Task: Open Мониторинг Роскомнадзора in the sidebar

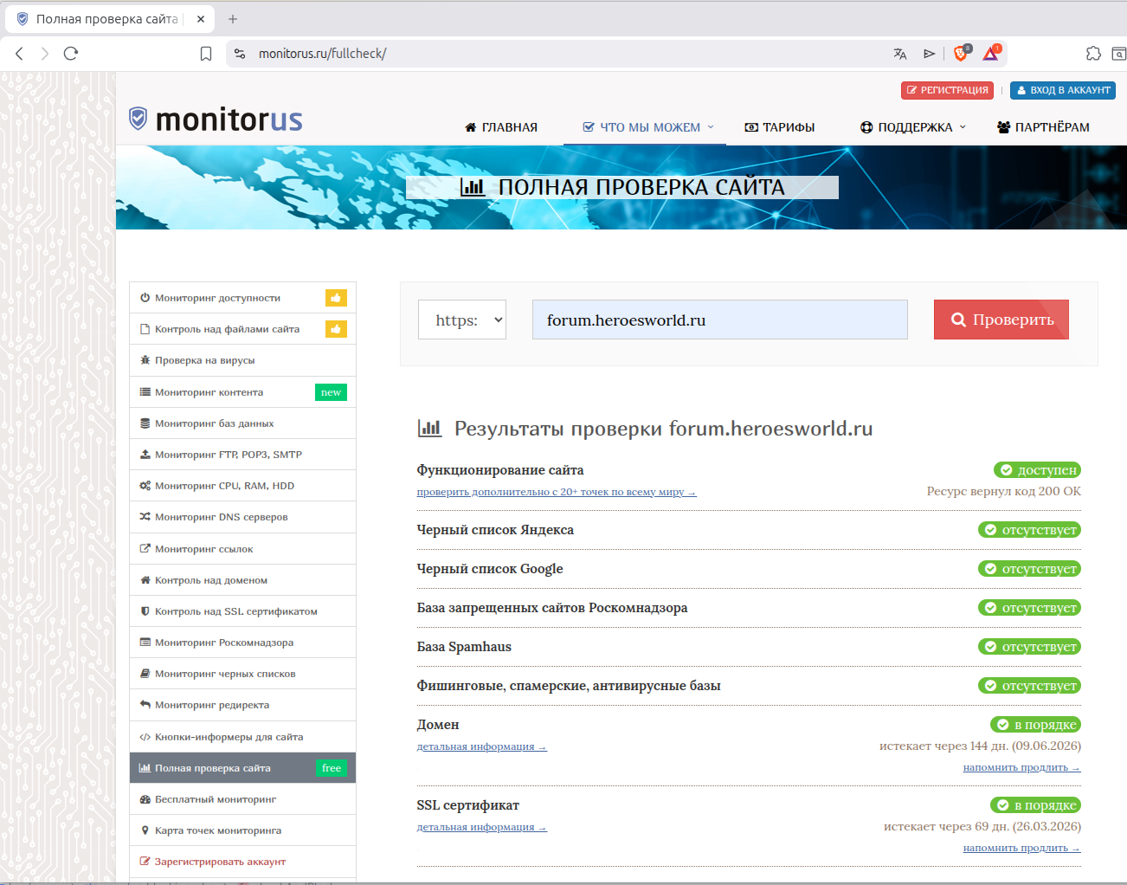Action: [242, 643]
